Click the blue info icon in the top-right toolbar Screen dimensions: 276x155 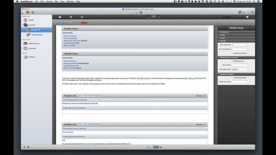pos(253,12)
